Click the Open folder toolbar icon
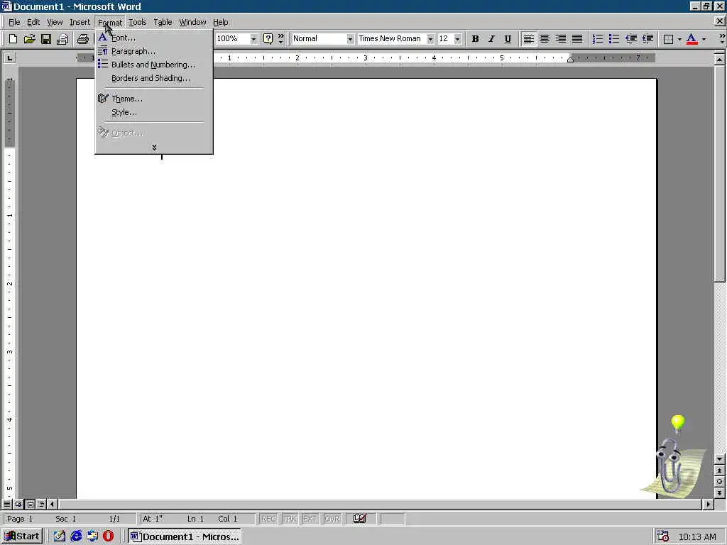 click(29, 39)
